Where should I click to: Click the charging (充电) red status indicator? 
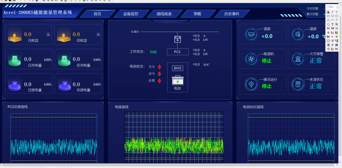pyautogui.click(x=159, y=67)
